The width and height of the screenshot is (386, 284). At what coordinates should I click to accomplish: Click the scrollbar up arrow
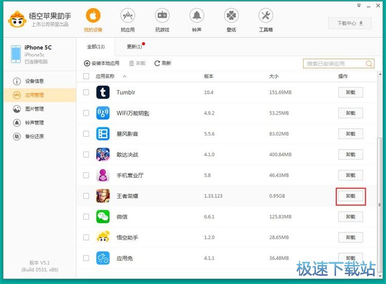[x=380, y=74]
